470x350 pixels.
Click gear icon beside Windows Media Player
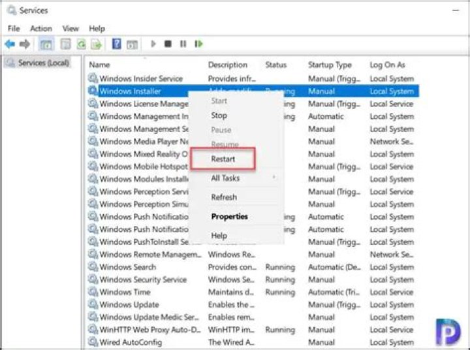93,141
